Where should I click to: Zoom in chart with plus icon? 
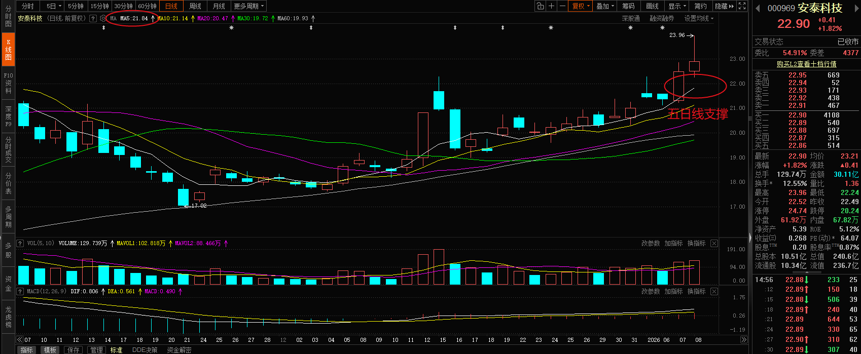click(x=551, y=6)
